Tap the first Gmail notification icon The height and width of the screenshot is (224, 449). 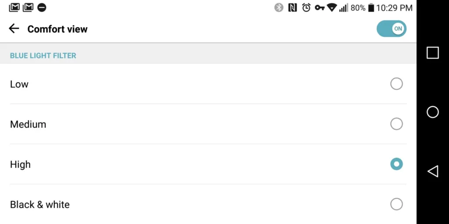click(14, 7)
